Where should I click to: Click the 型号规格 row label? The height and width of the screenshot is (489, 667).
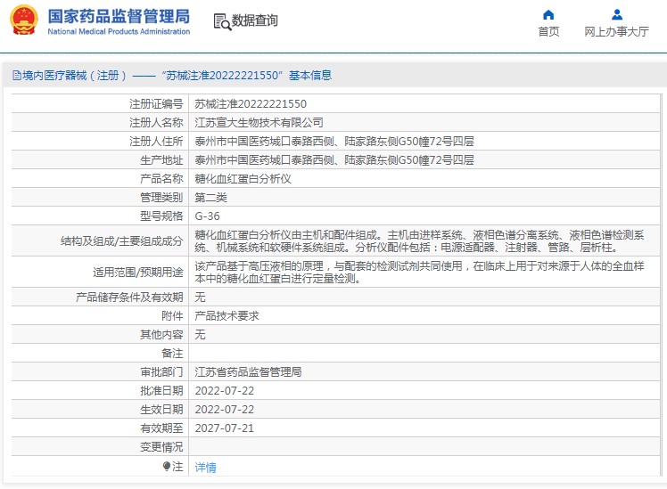(161, 216)
